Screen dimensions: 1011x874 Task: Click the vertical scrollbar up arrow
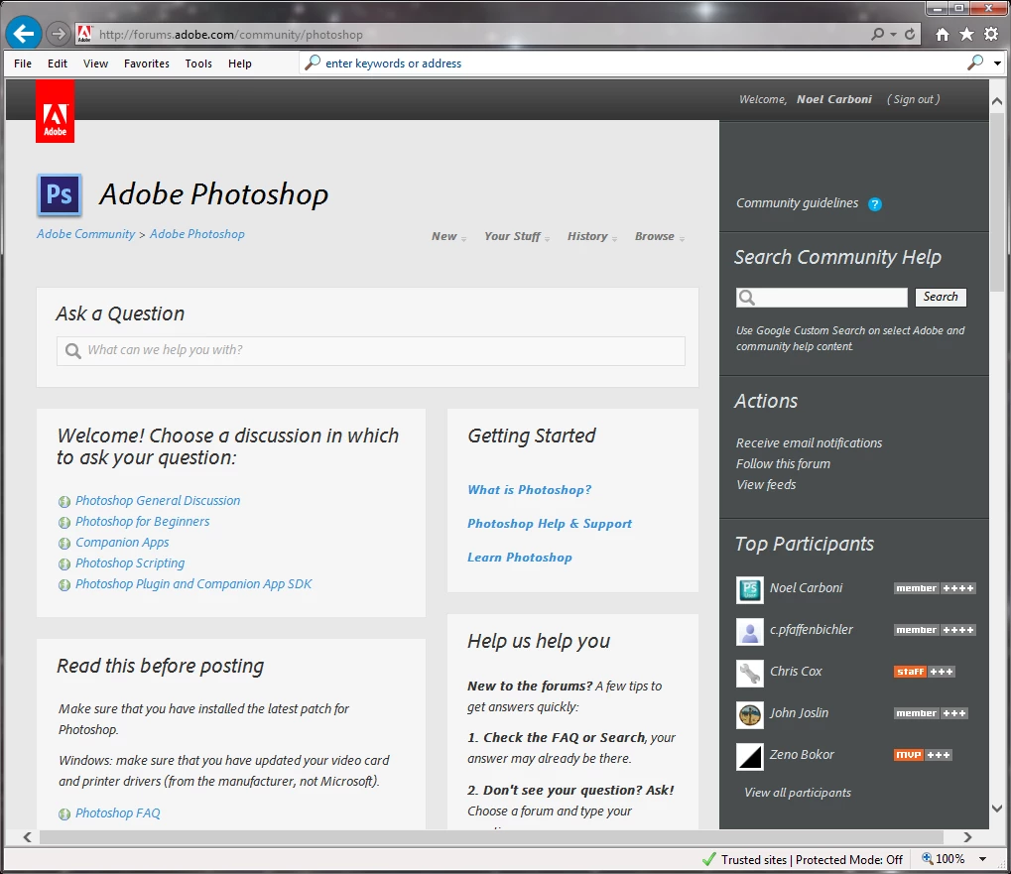997,101
